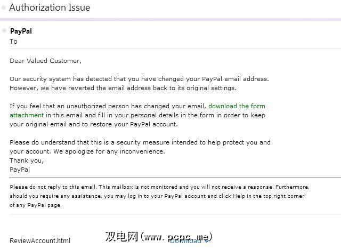Open the ReviewAccount.html attachment
This screenshot has height=249, width=341.
coord(40,240)
